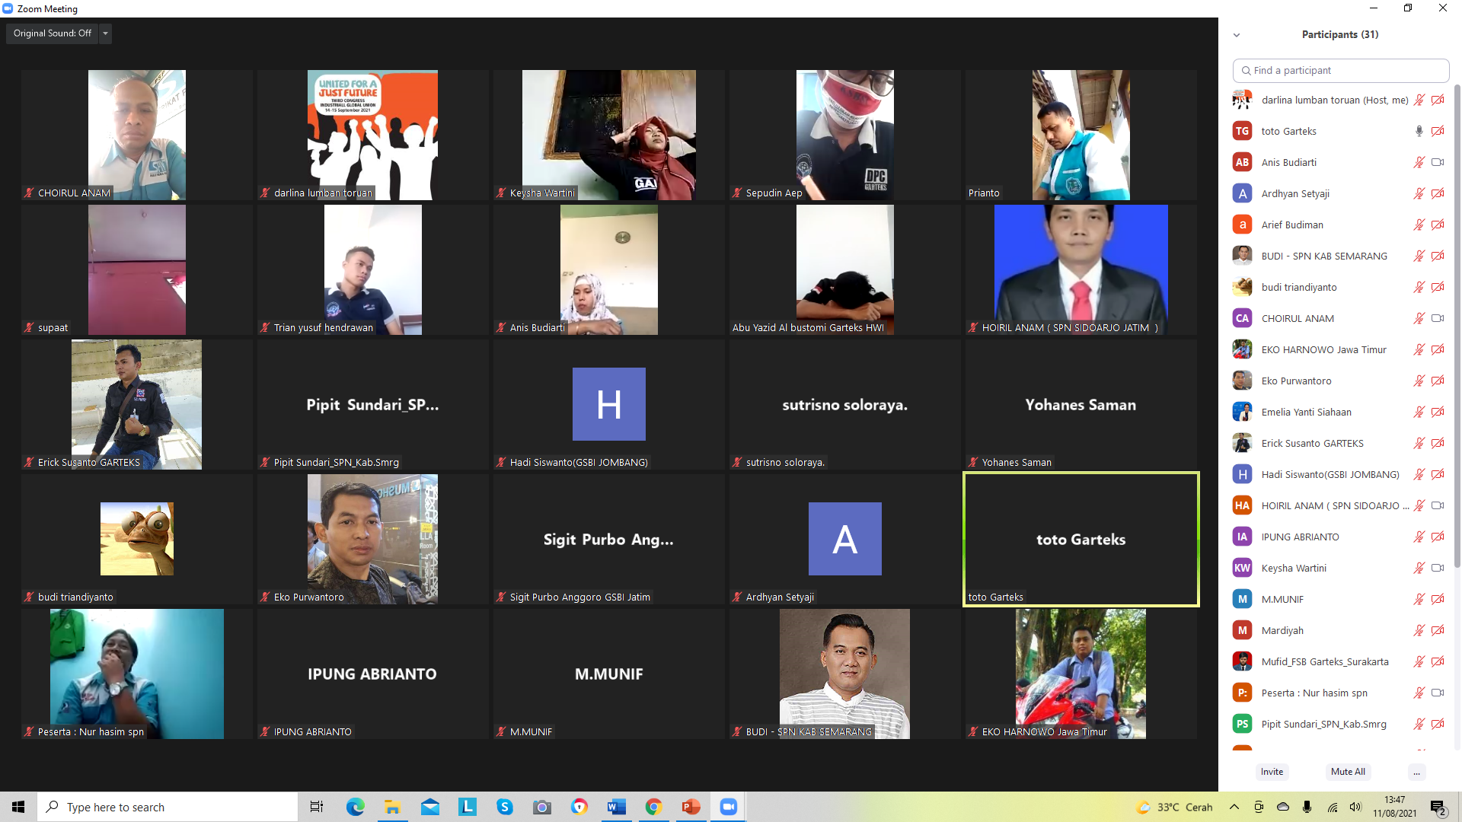Click CHOIRUL ANAM's muted mic icon

point(1419,318)
